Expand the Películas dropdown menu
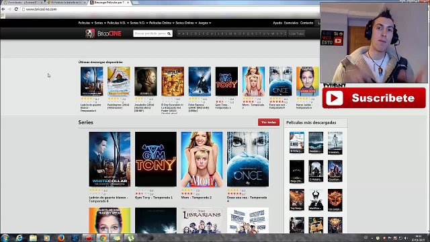 85,23
